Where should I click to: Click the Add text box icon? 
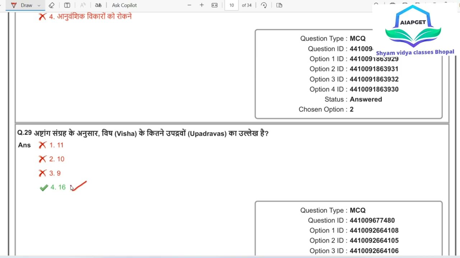click(67, 5)
